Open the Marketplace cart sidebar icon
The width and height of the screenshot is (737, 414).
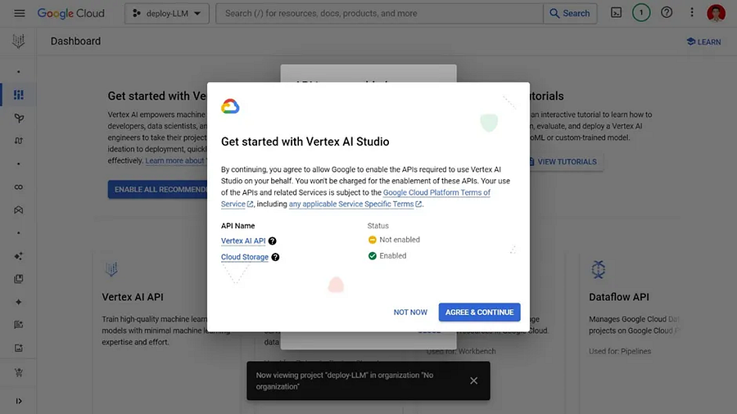pos(18,373)
